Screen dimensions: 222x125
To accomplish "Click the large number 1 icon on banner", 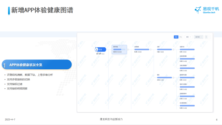I will coord(4,66).
